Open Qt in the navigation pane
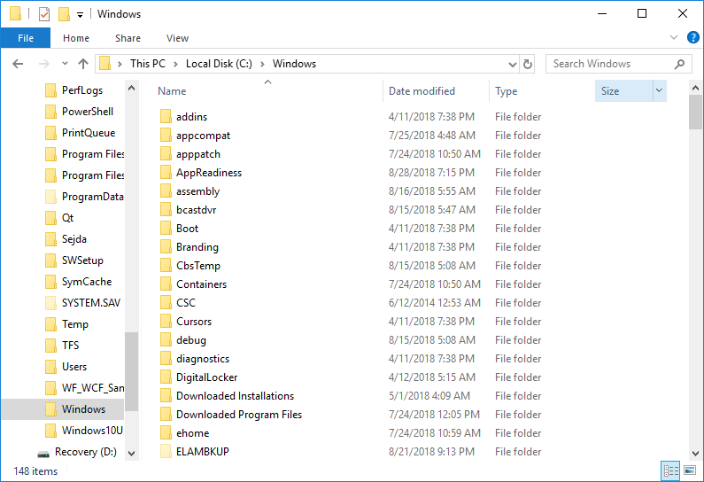The height and width of the screenshot is (482, 704). (x=67, y=218)
